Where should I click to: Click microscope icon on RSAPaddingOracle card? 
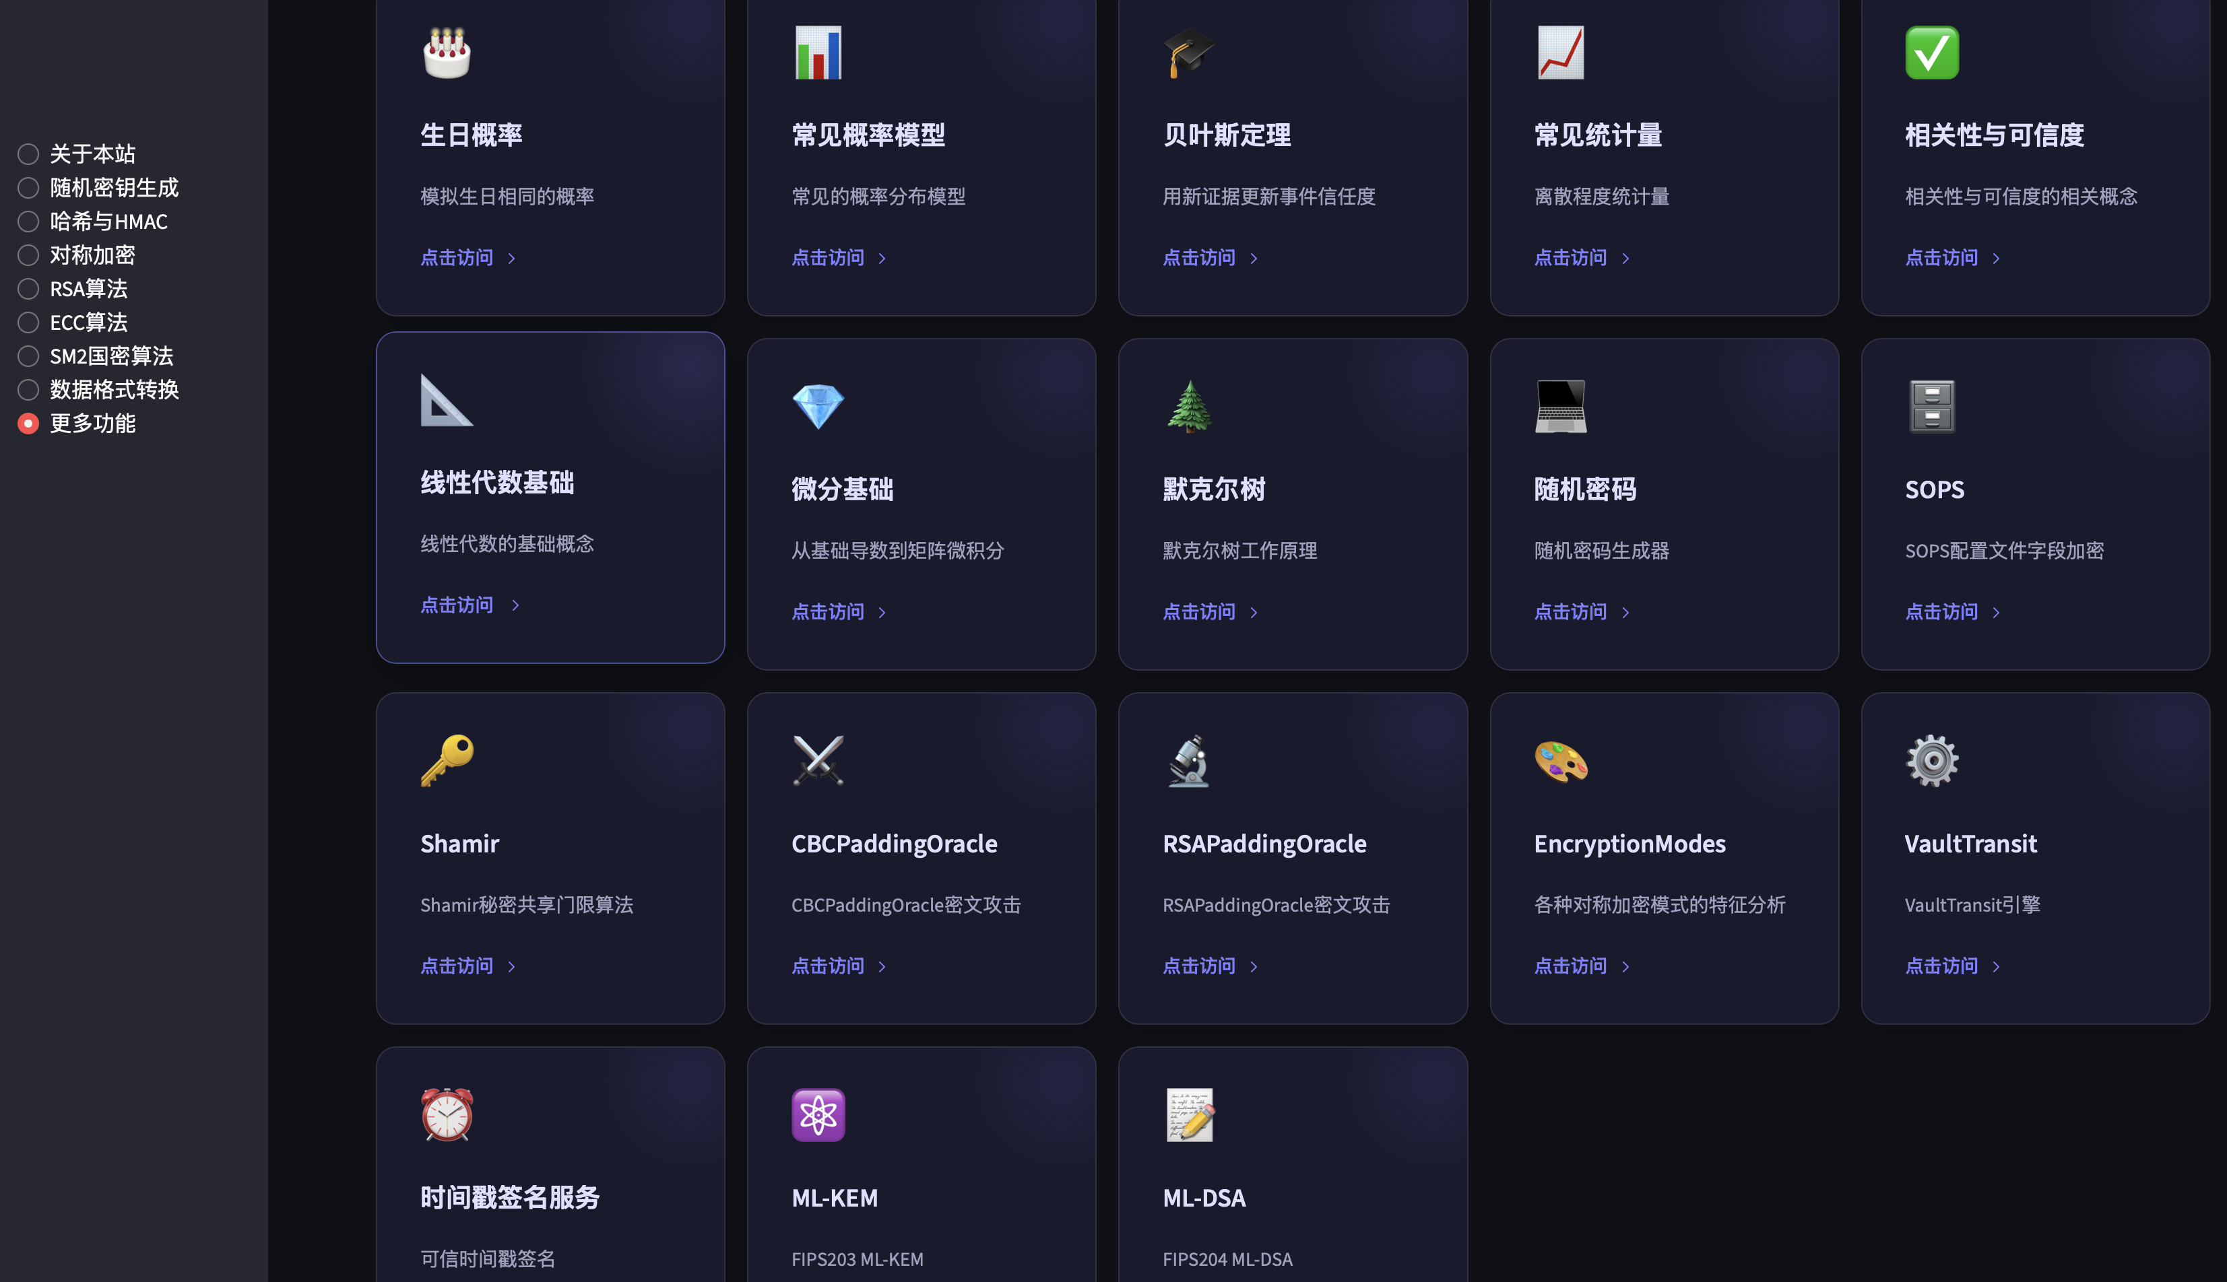click(1189, 761)
